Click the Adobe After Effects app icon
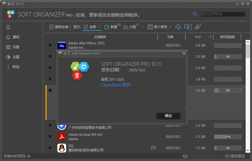This screenshot has height=161, width=252. [62, 45]
